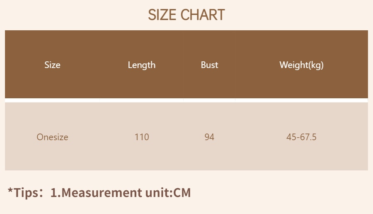The height and width of the screenshot is (214, 373).
Task: Click the 110 length value
Action: 142,137
